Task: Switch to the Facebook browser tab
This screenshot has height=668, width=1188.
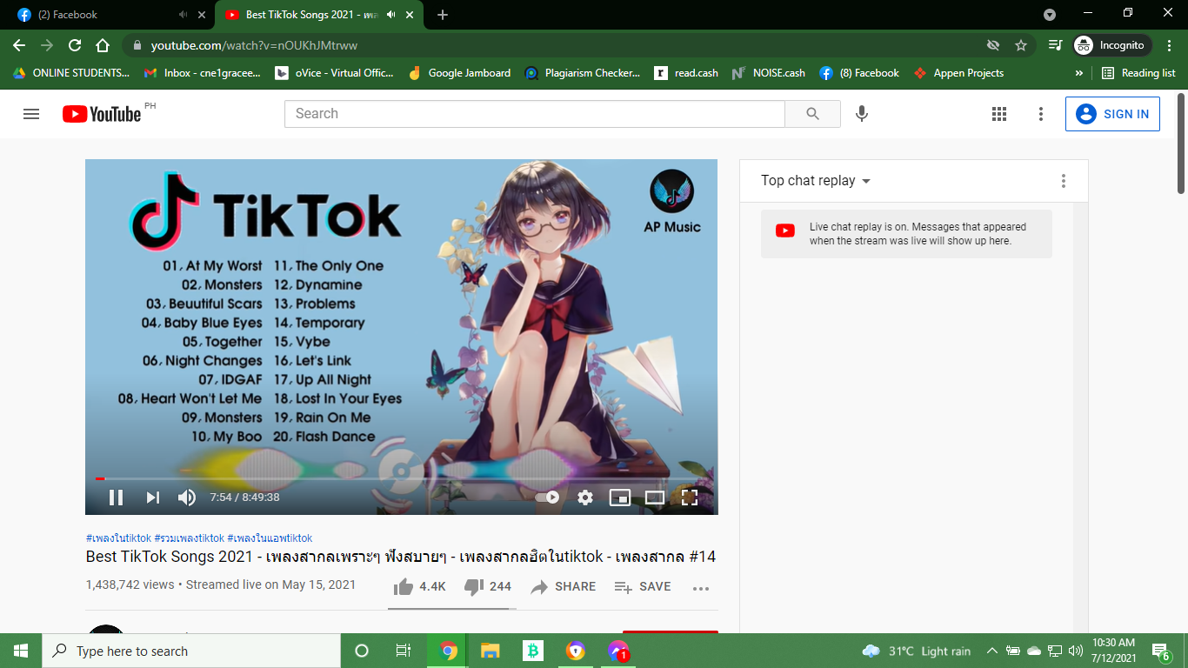Action: [x=109, y=15]
